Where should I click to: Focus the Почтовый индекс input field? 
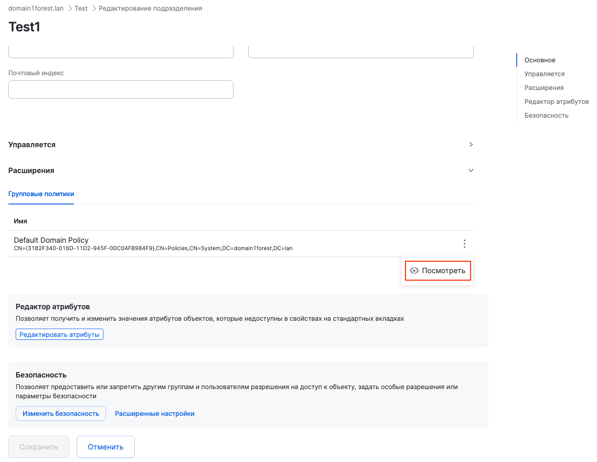[x=121, y=90]
